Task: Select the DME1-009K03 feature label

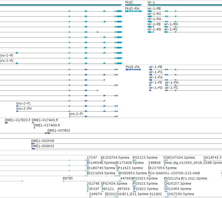Action: pyautogui.click(x=43, y=146)
